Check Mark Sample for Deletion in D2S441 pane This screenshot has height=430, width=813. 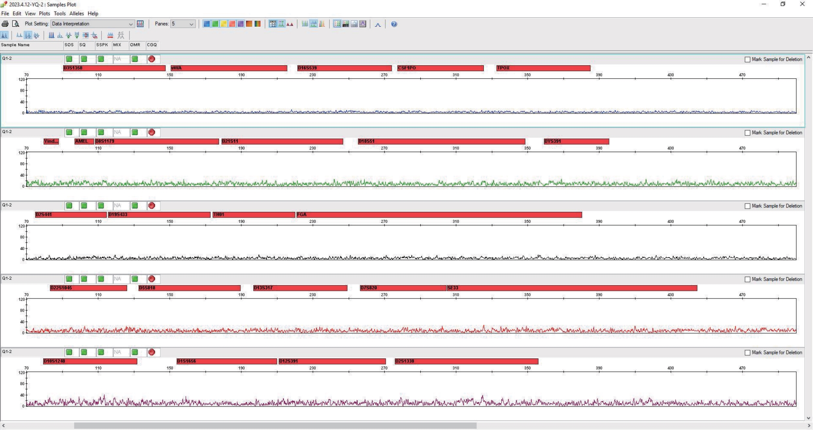(747, 206)
